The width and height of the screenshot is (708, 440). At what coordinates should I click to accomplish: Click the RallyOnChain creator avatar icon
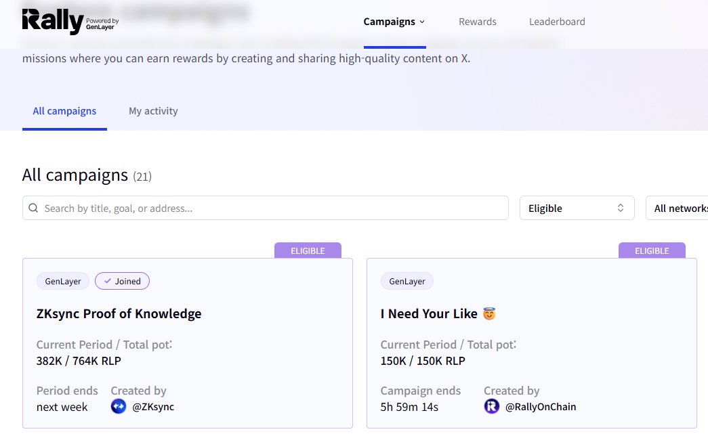pyautogui.click(x=492, y=407)
